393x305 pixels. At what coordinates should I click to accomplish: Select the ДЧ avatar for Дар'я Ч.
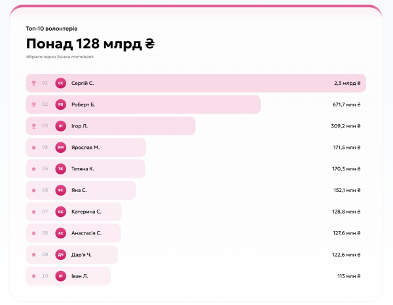(x=61, y=255)
